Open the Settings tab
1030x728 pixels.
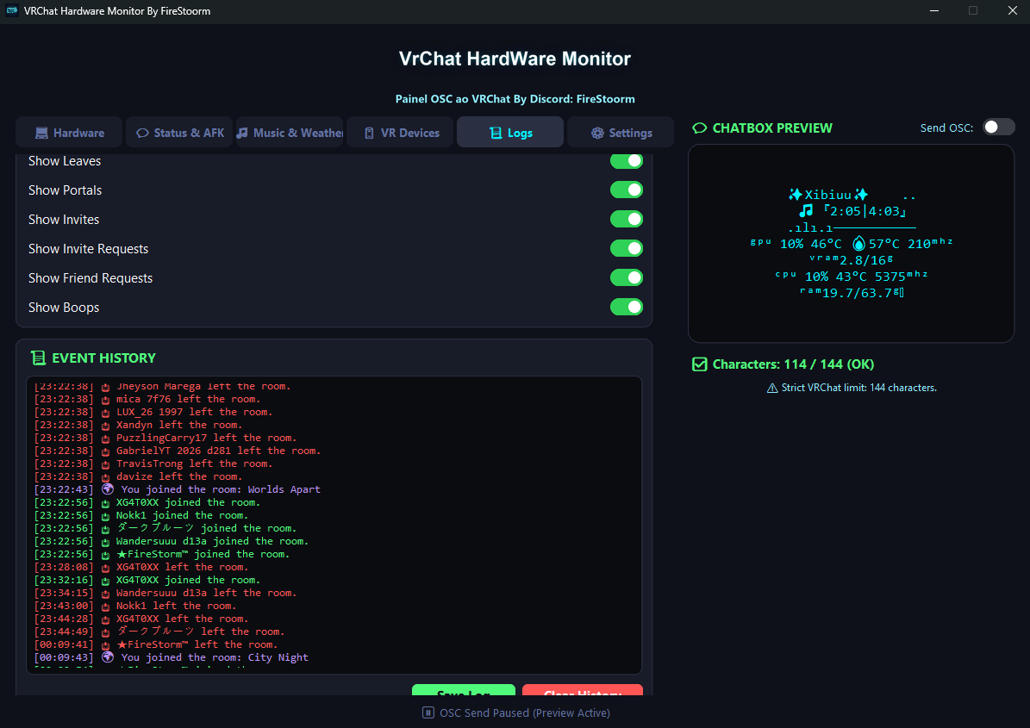[621, 133]
